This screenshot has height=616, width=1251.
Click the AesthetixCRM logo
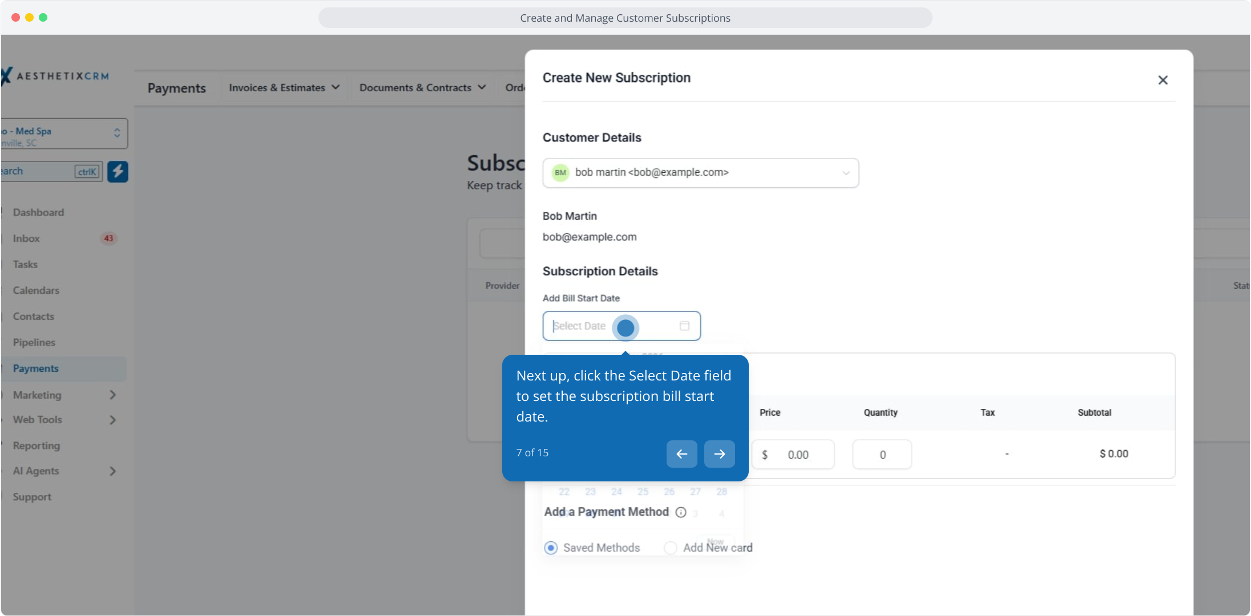[x=57, y=76]
